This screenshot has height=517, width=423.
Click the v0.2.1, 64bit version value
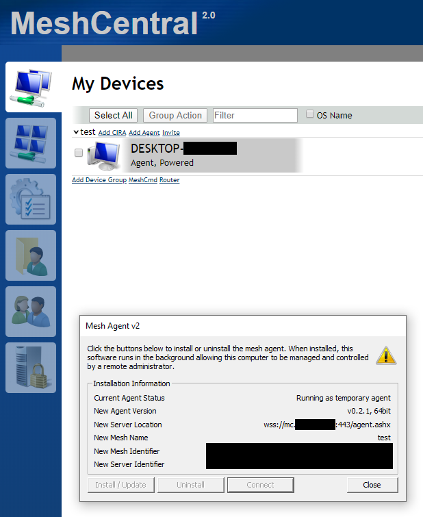click(369, 411)
